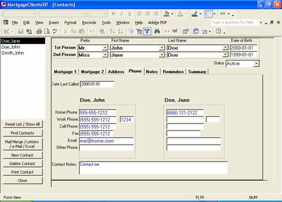
Task: Click the Font/Fore Color letter A button
Action: pos(180,14)
